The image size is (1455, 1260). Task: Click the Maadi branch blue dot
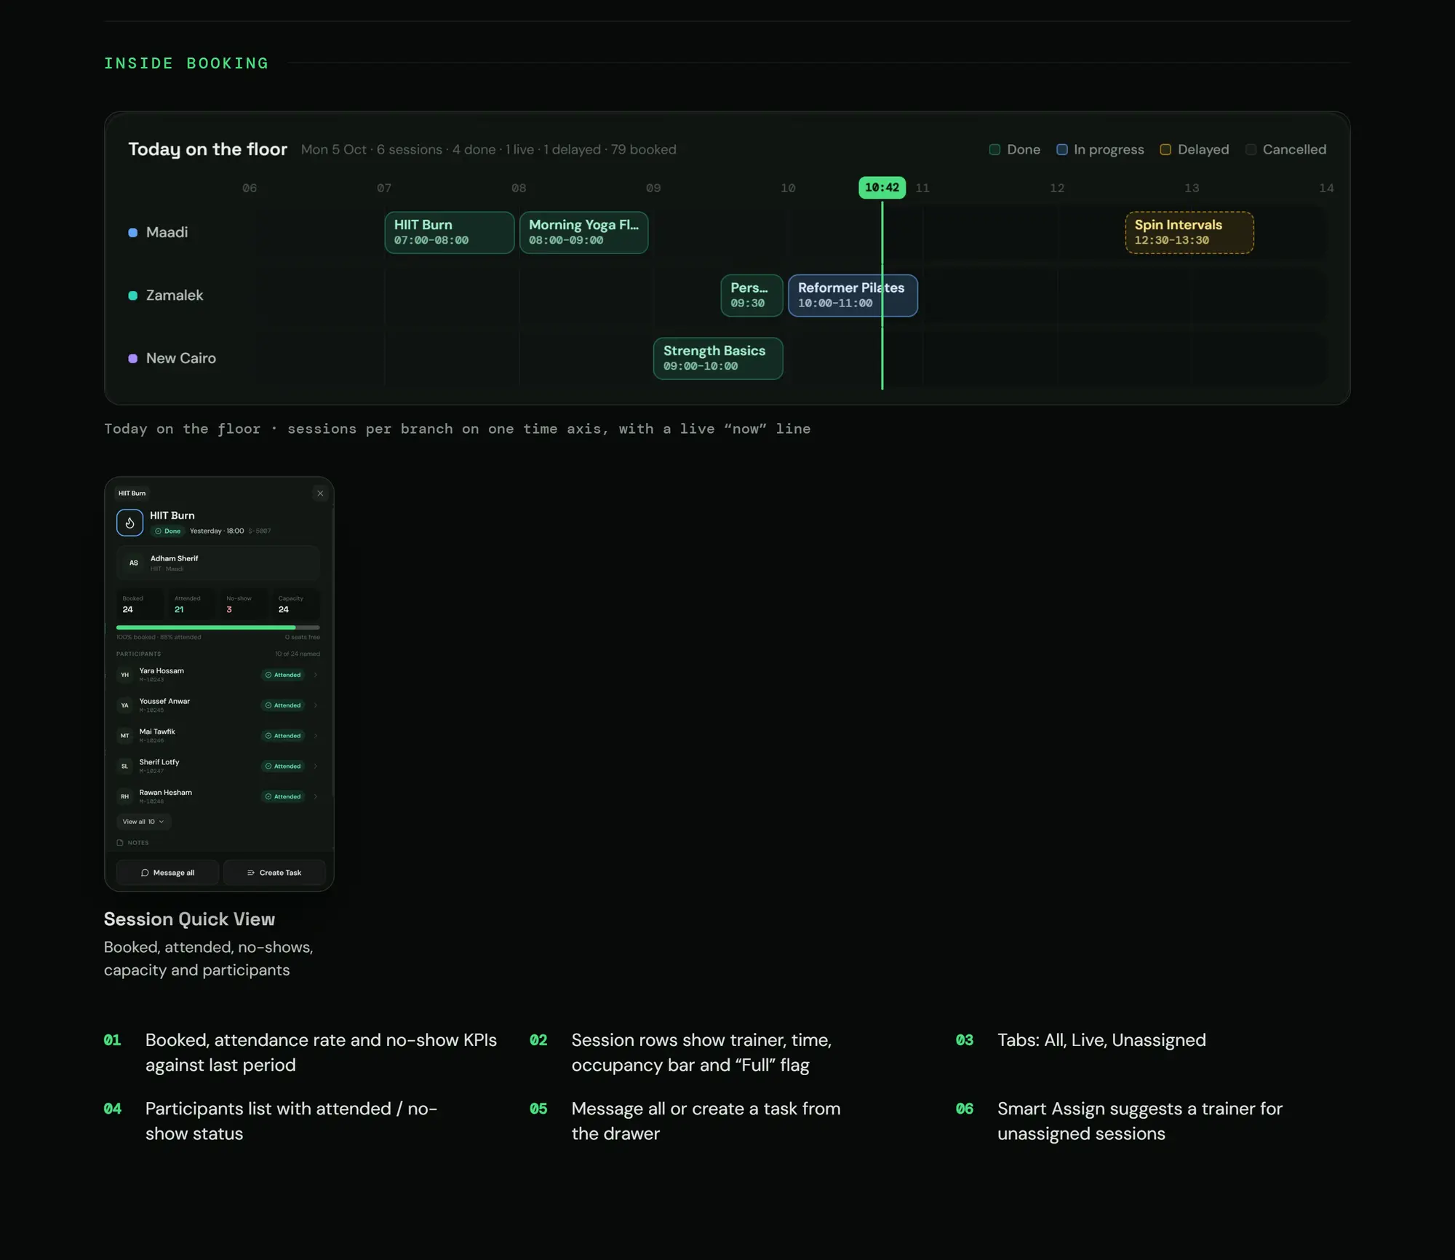pos(133,233)
